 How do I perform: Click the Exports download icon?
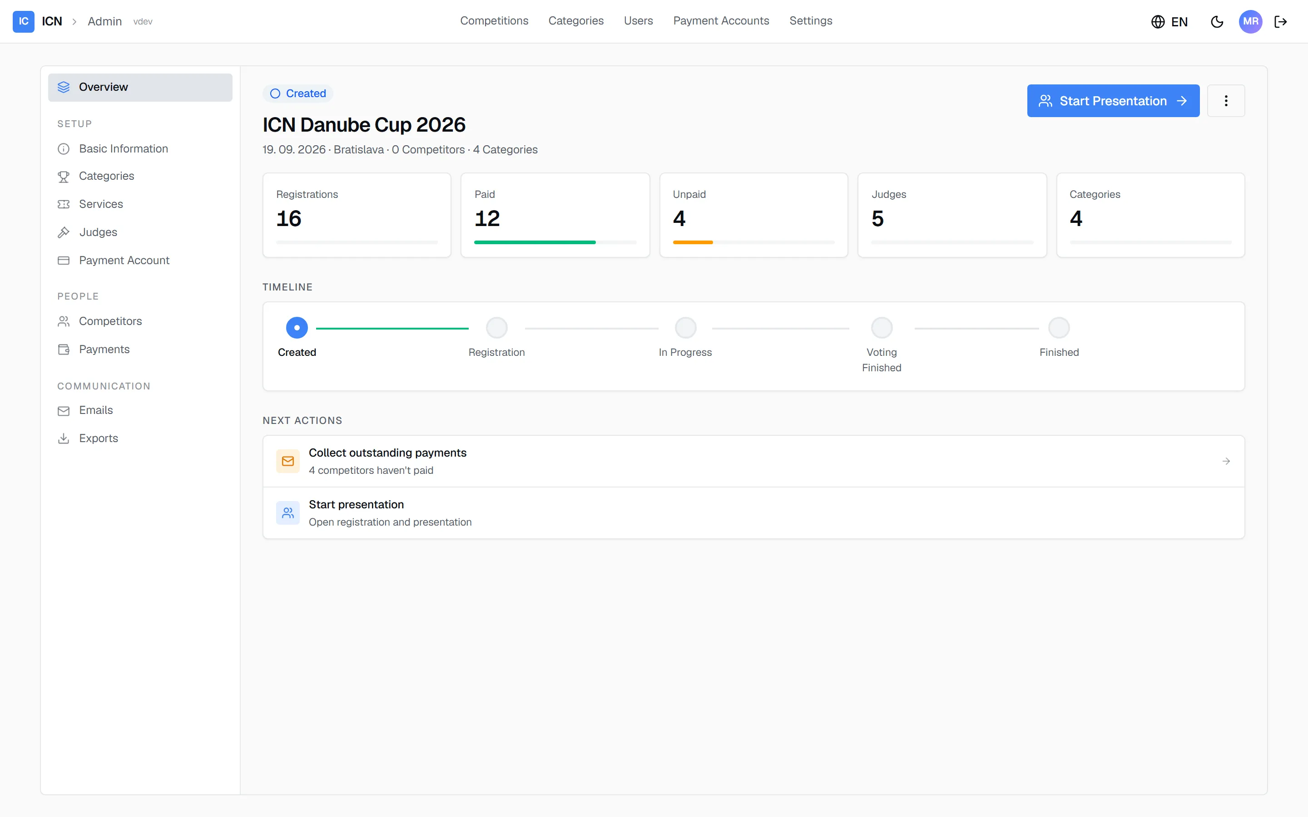(64, 438)
